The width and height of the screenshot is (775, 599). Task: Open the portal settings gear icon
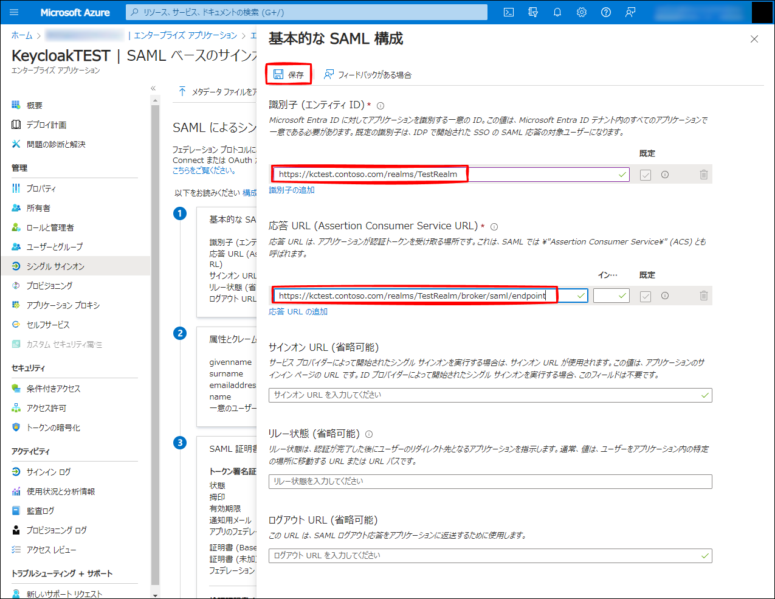(x=582, y=12)
